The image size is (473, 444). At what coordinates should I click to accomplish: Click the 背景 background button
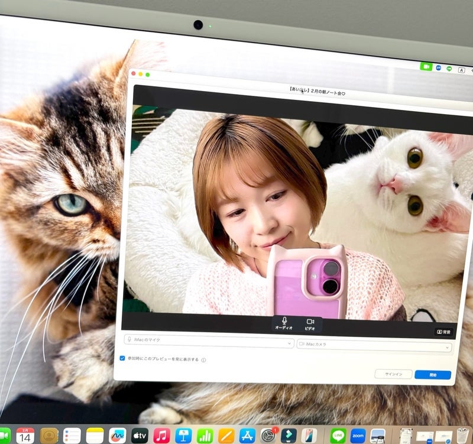coord(443,332)
